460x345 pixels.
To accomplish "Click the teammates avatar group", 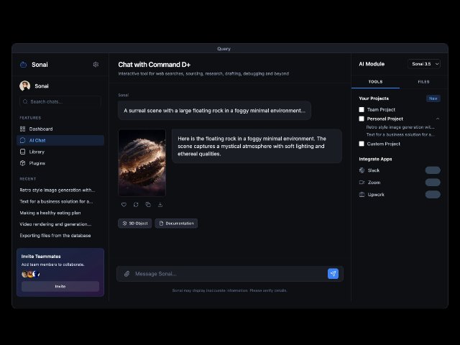I will click(x=31, y=274).
